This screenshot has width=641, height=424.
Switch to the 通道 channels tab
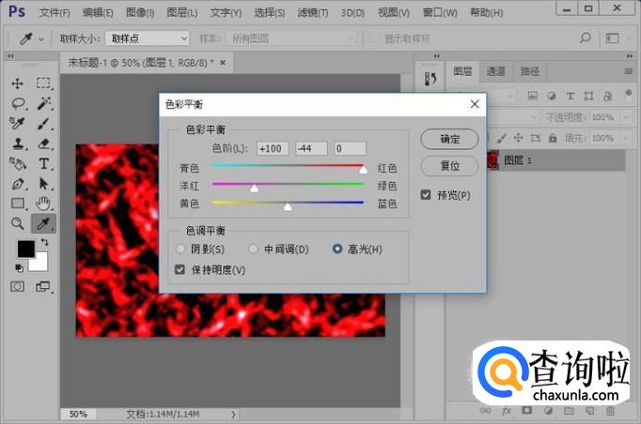[x=495, y=71]
